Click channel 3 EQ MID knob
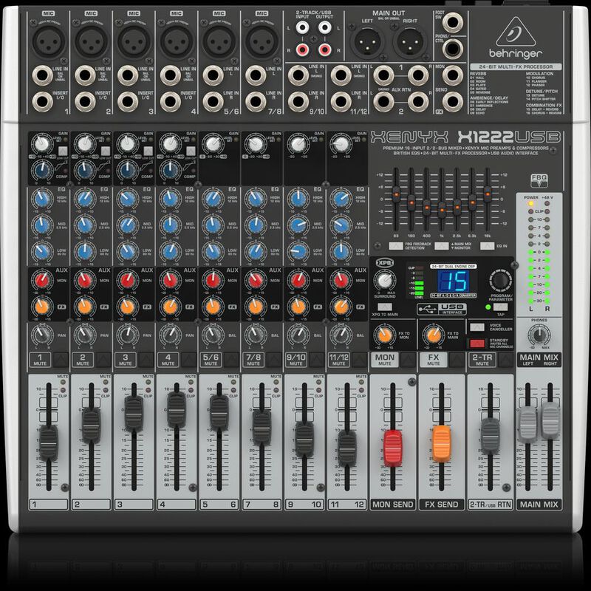Screen dimensions: 591x591 [127, 225]
